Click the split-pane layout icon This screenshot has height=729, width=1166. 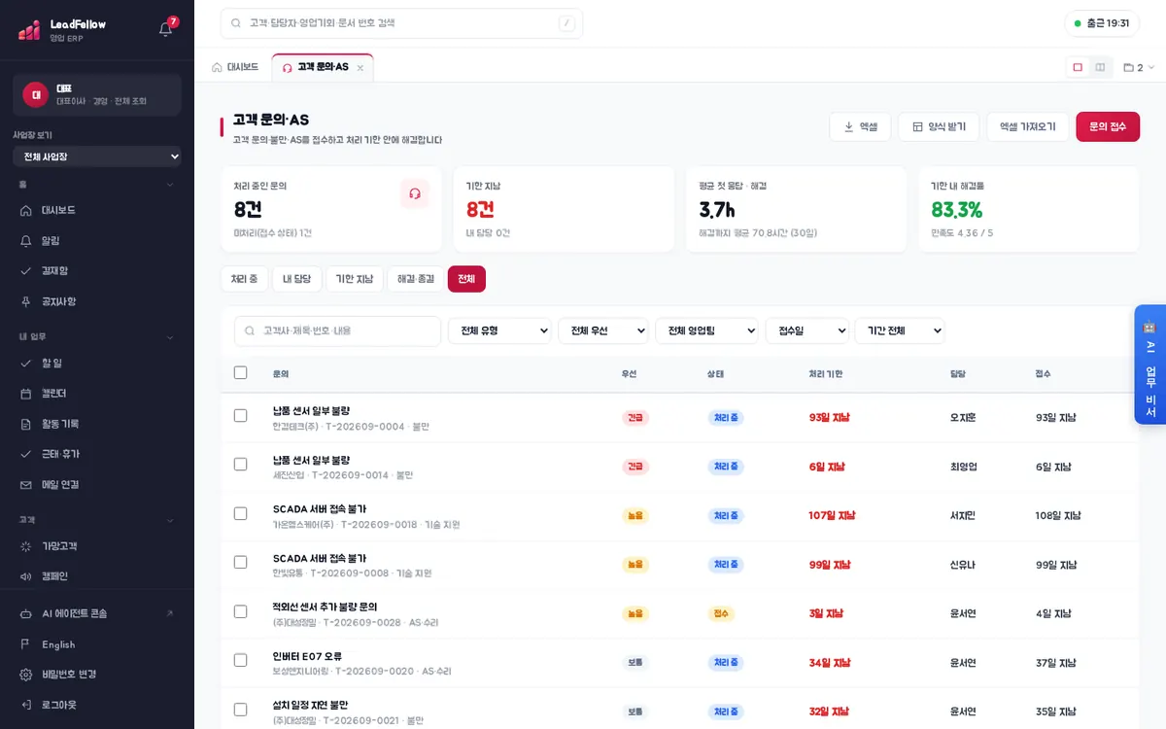click(x=1100, y=67)
